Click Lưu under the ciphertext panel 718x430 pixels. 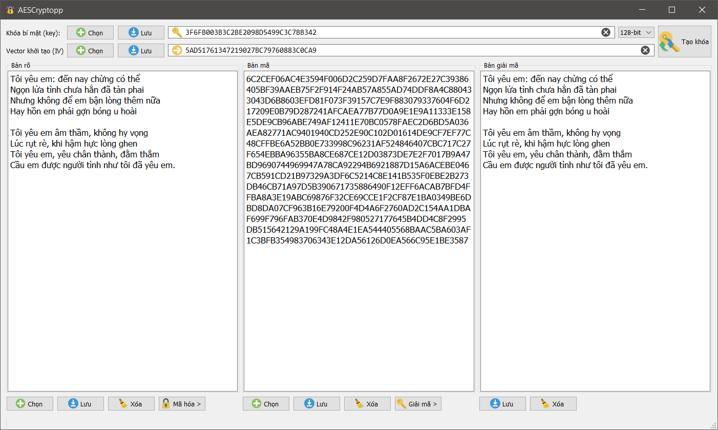(316, 404)
